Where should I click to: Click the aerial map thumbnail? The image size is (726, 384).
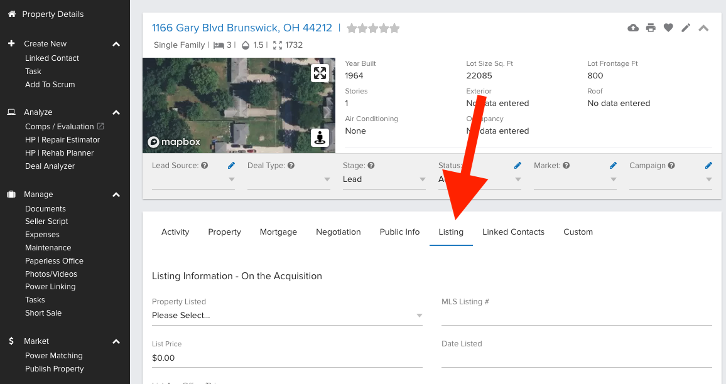coord(239,105)
